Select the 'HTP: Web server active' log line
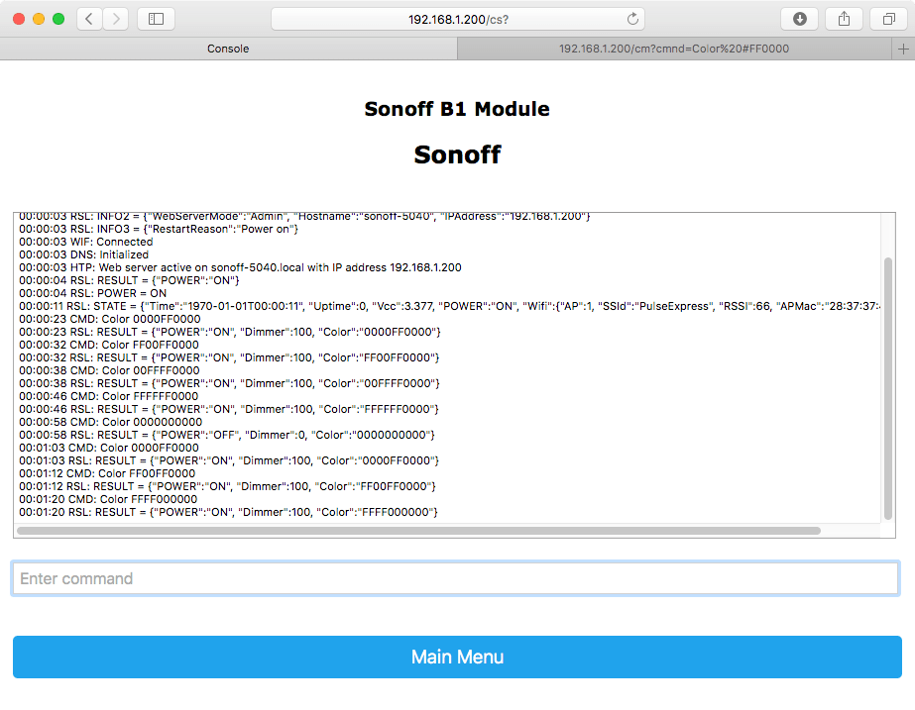915x710 pixels. tap(241, 267)
